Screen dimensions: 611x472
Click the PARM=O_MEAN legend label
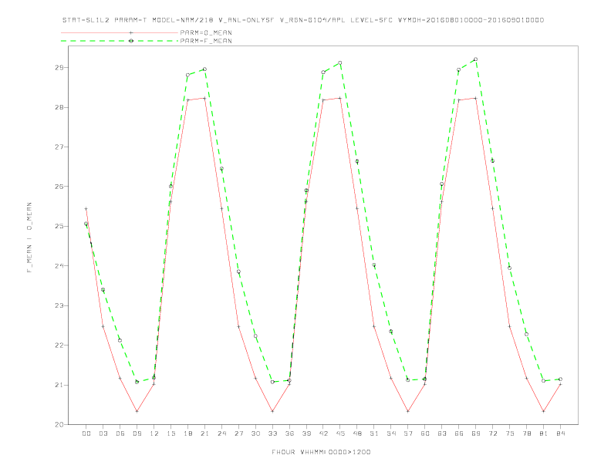click(x=206, y=32)
